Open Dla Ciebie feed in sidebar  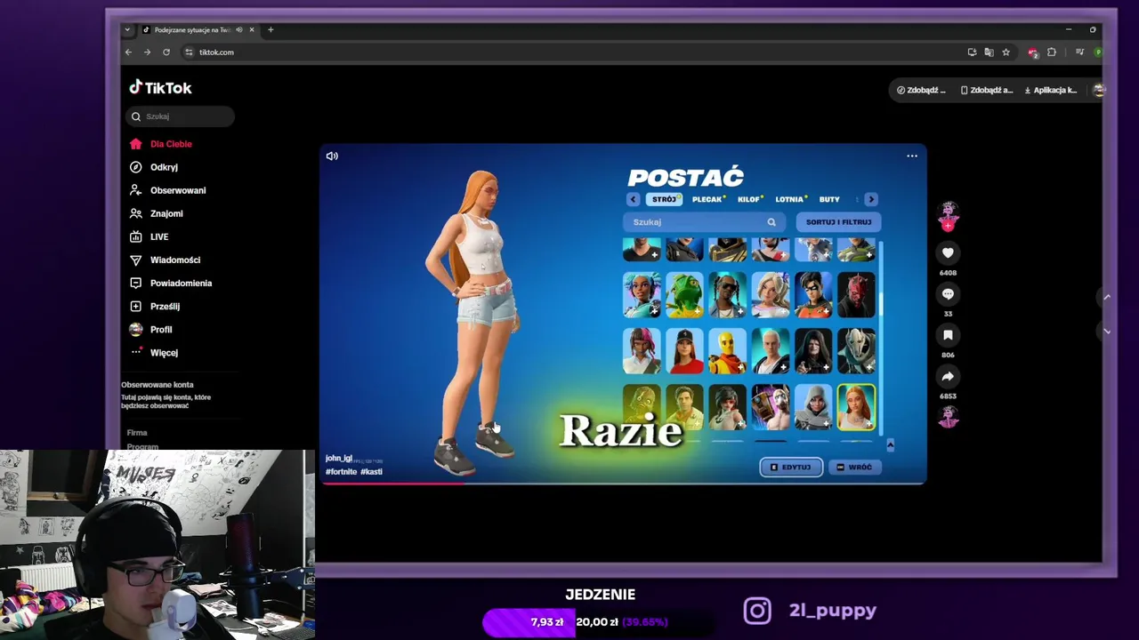pyautogui.click(x=161, y=144)
